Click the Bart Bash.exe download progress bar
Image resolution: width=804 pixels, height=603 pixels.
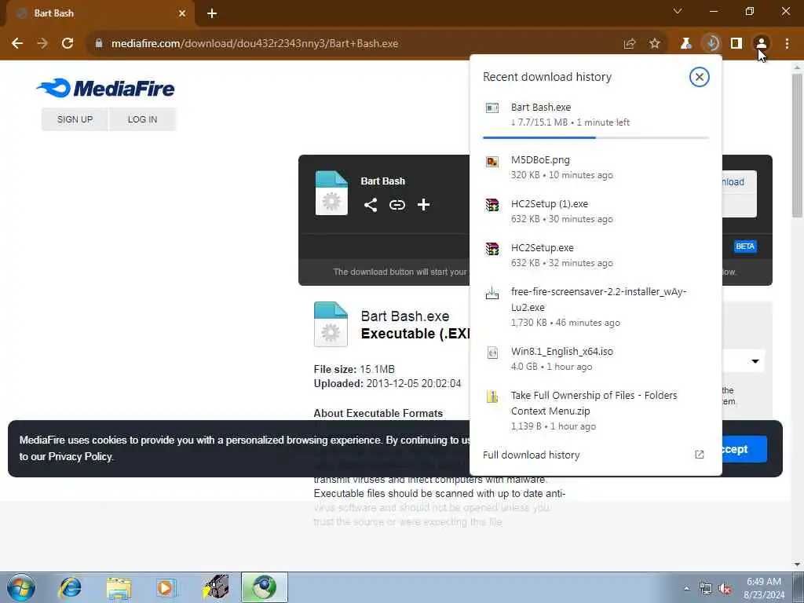tap(596, 138)
